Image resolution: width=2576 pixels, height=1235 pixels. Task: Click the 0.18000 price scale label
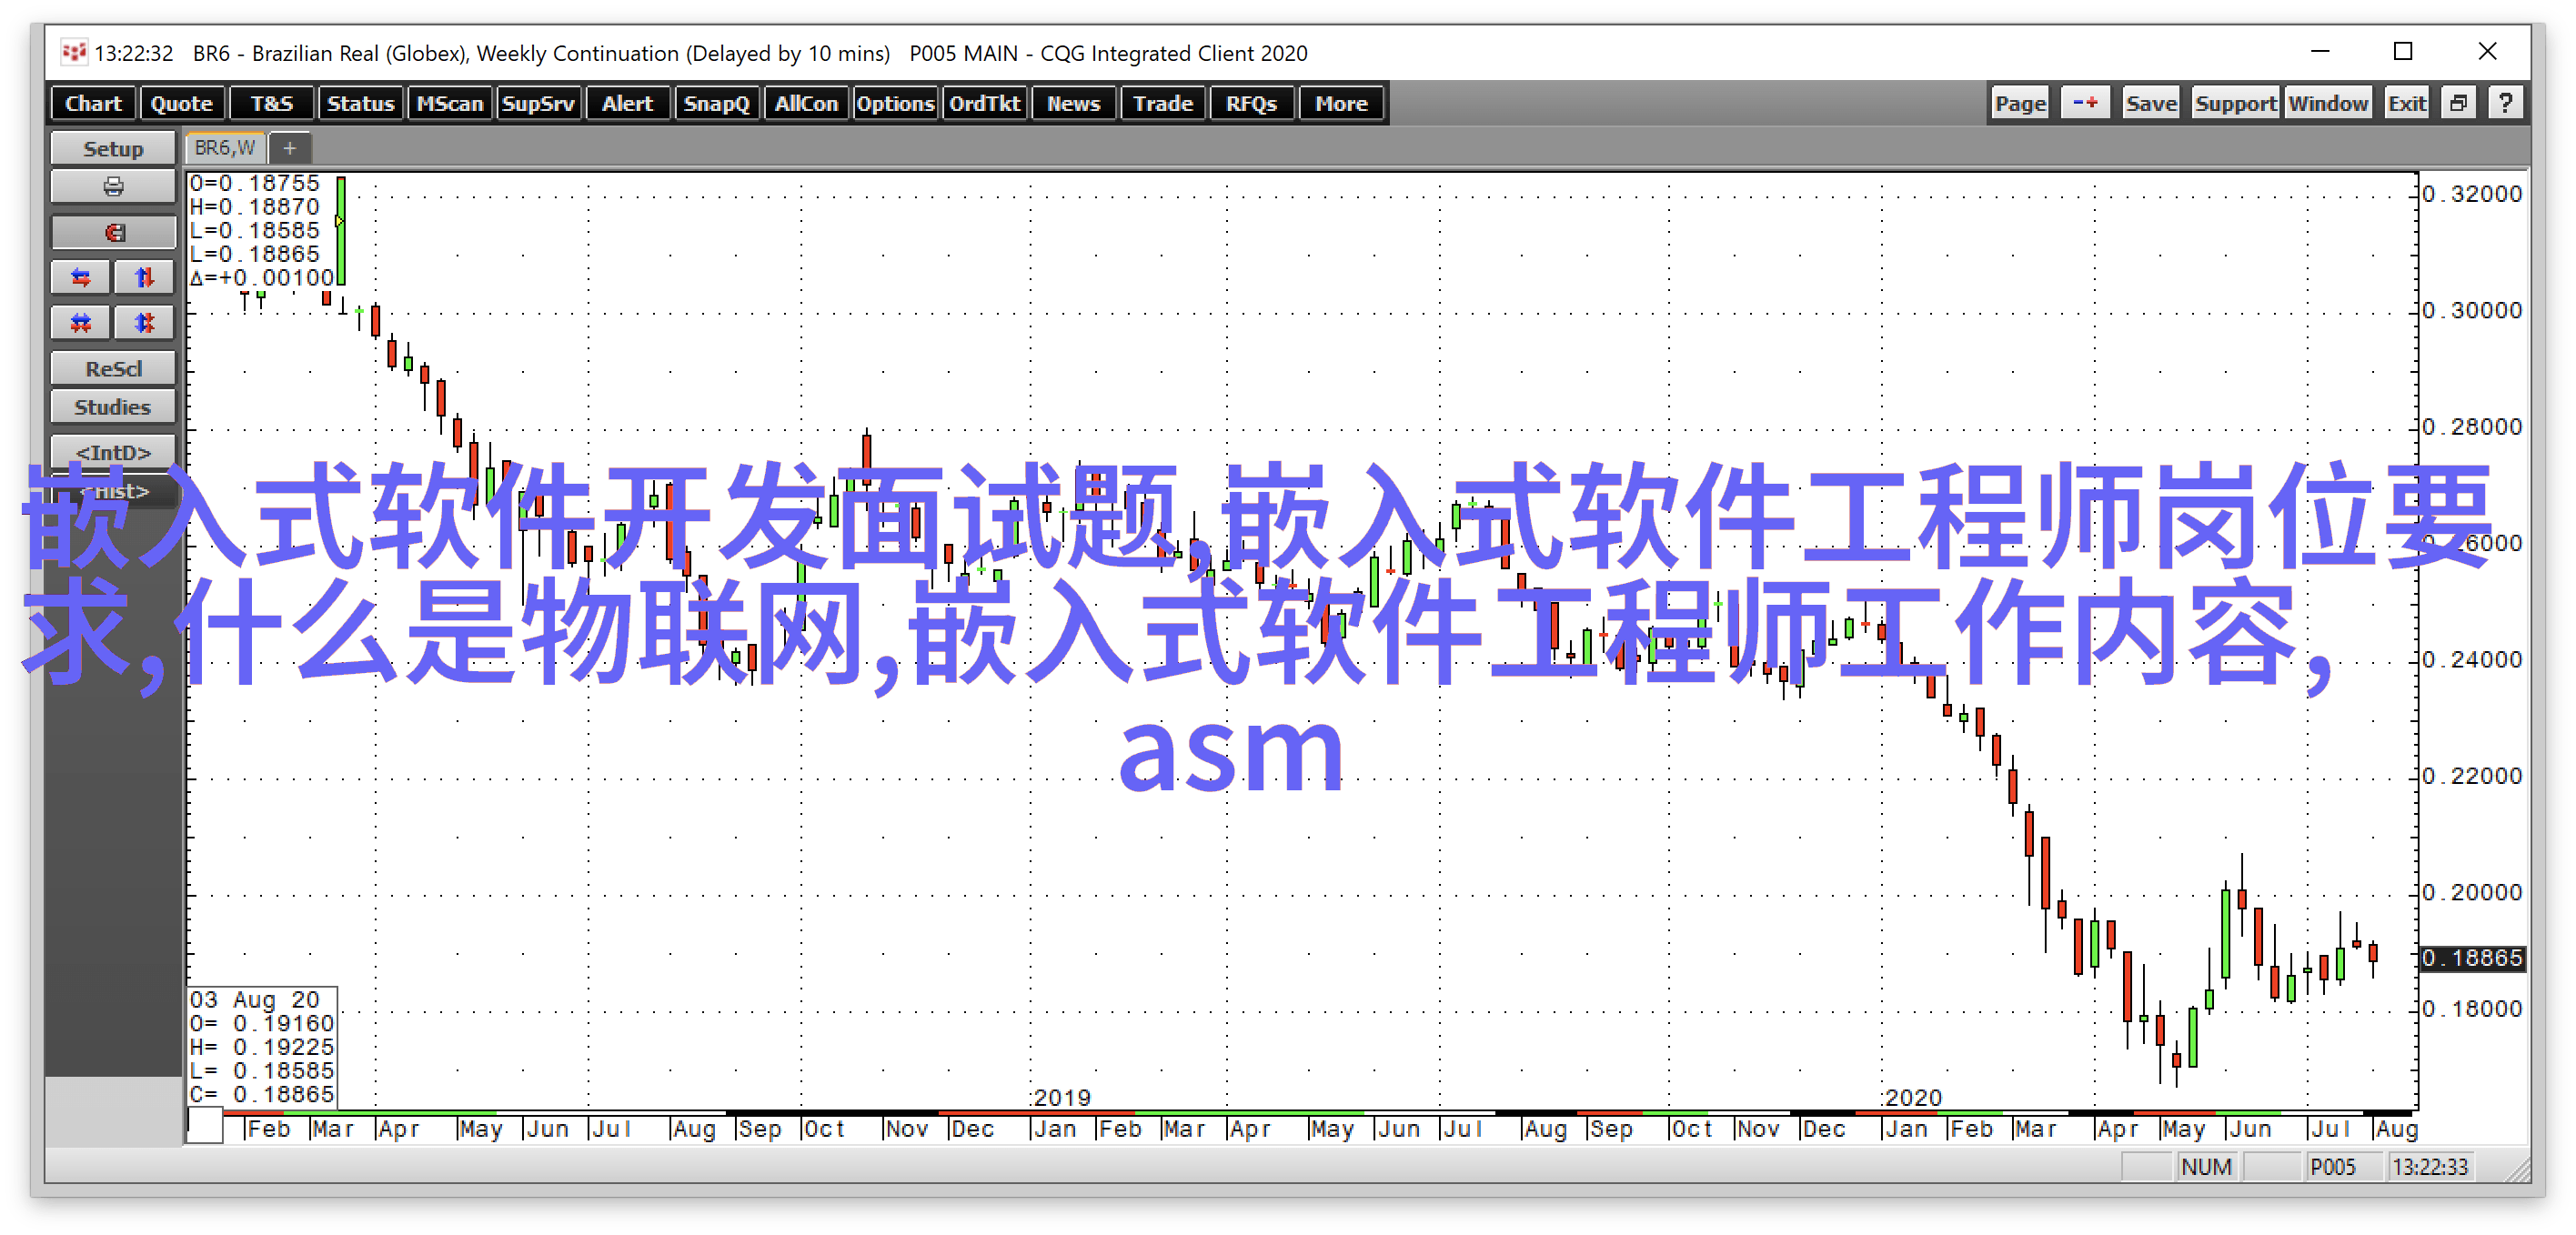point(2472,1009)
